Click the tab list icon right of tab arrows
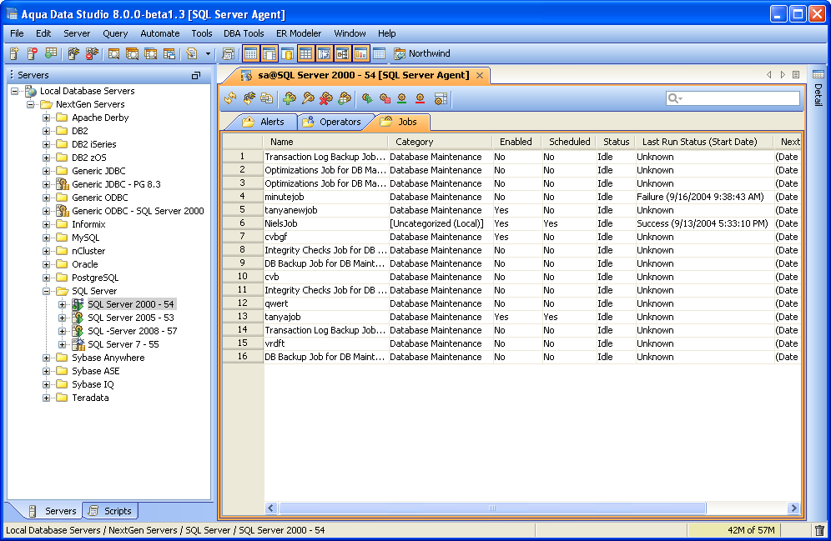 tap(796, 75)
